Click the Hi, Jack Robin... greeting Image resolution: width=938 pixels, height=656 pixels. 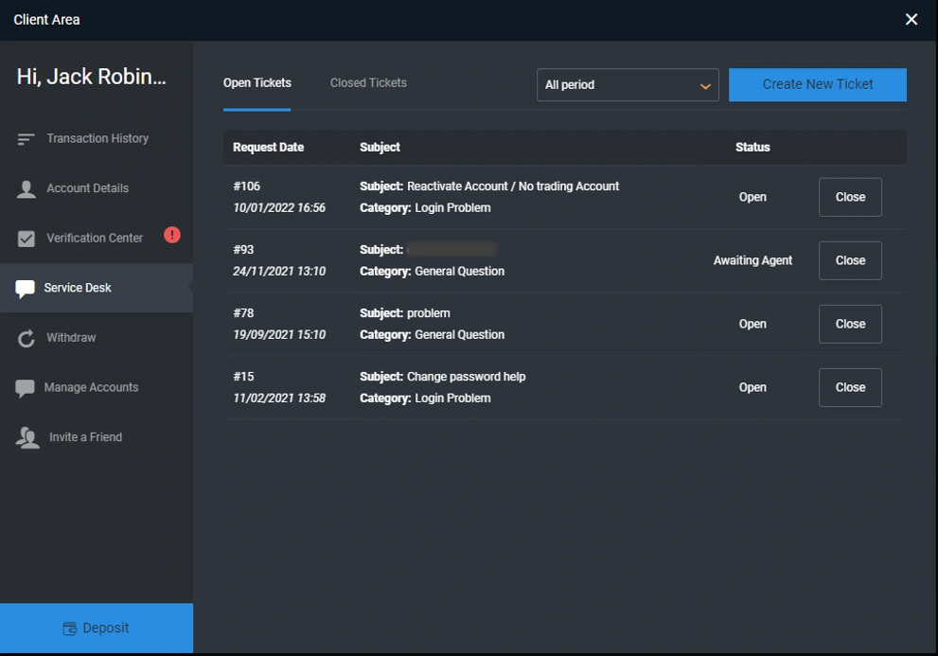pos(92,77)
